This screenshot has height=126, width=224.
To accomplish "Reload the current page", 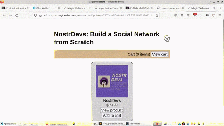I will [x=17, y=15].
